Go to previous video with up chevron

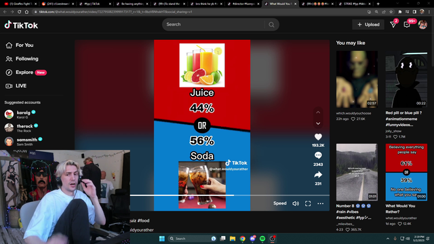318,113
